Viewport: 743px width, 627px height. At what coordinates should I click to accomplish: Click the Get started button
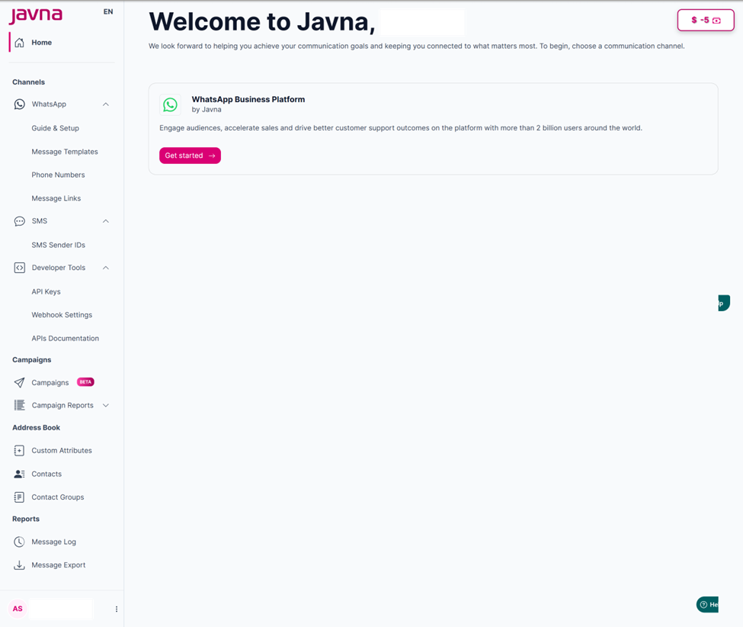click(x=190, y=156)
